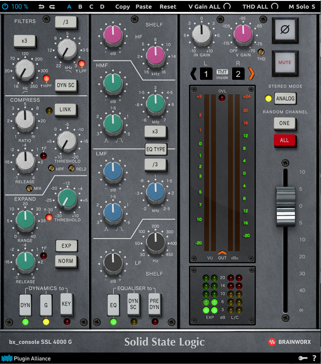The height and width of the screenshot is (364, 321).
Task: Toggle the compressor LINK button
Action: click(x=65, y=109)
